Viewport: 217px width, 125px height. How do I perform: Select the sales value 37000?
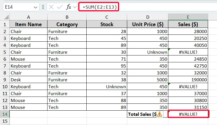[188, 93]
